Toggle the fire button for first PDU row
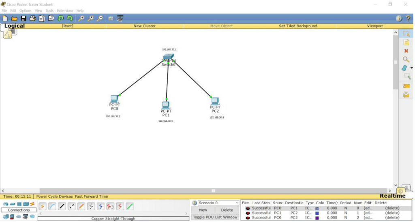The image size is (415, 222). (x=248, y=208)
